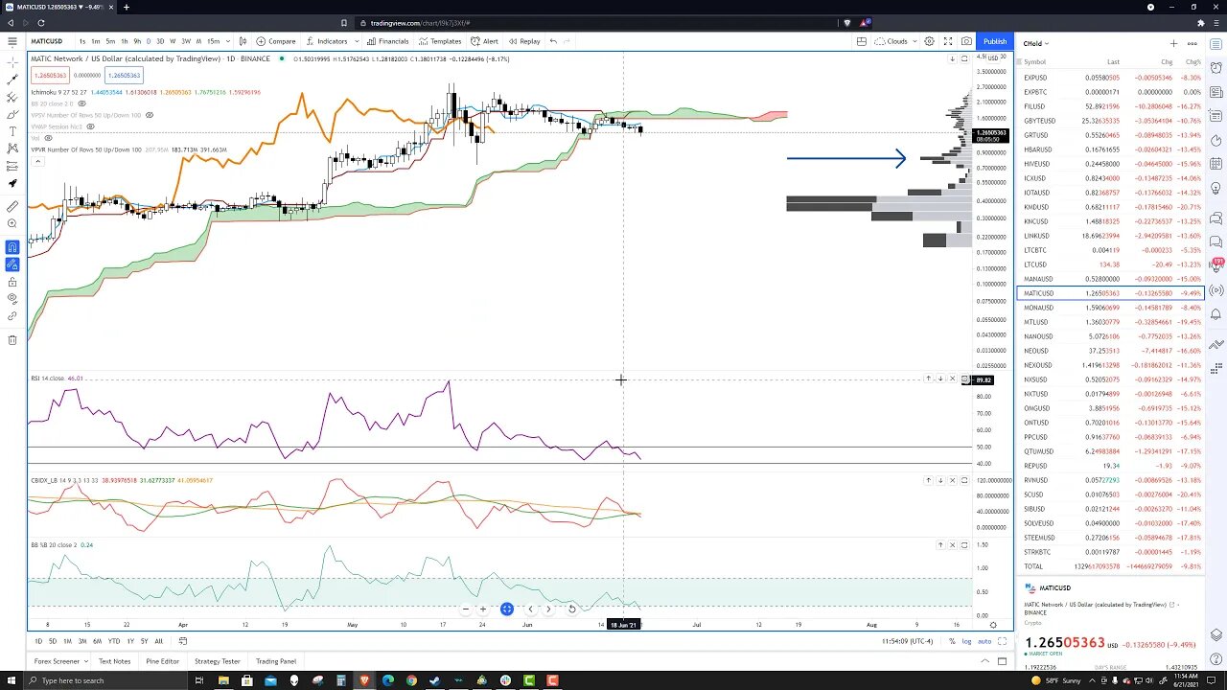Open the layout grid selector
The height and width of the screenshot is (690, 1227).
click(x=862, y=41)
